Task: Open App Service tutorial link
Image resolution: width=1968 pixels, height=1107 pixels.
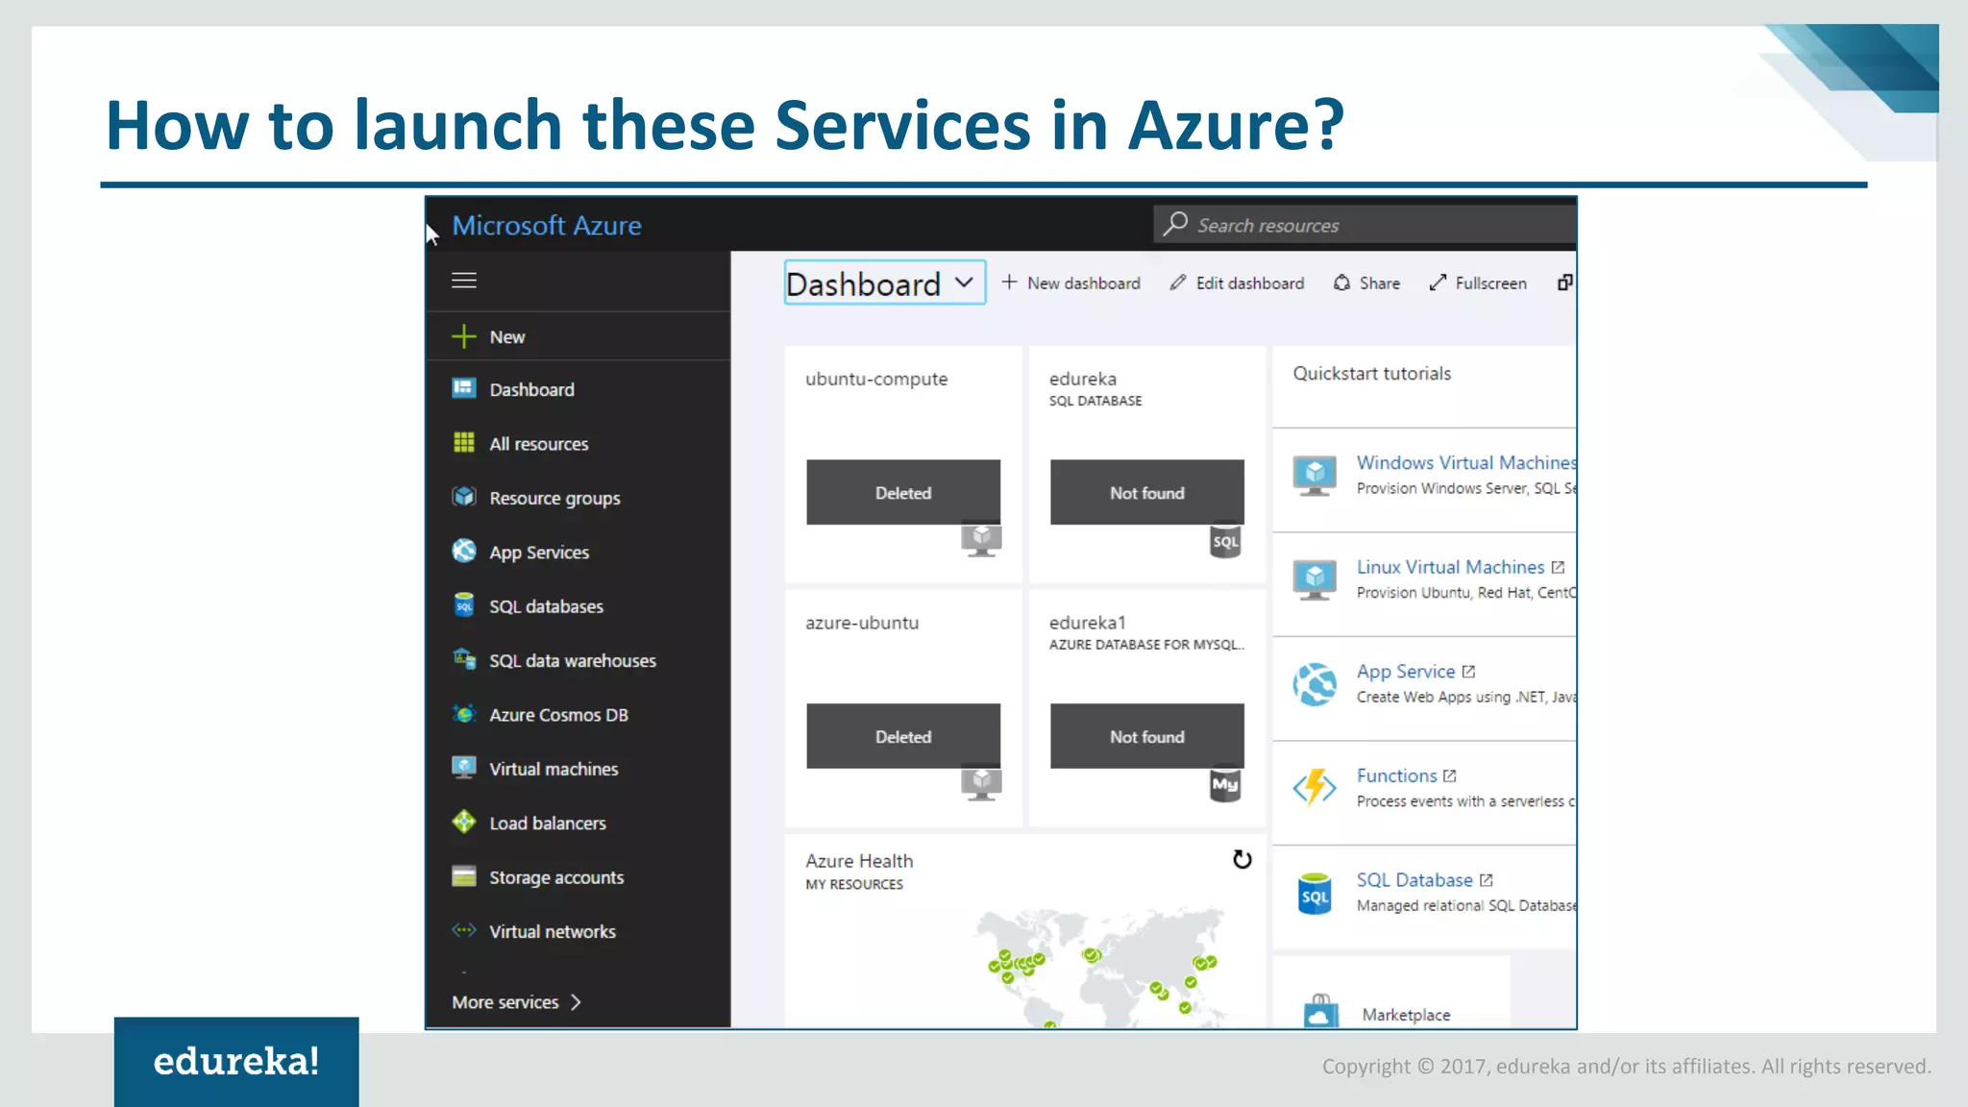Action: [x=1406, y=671]
